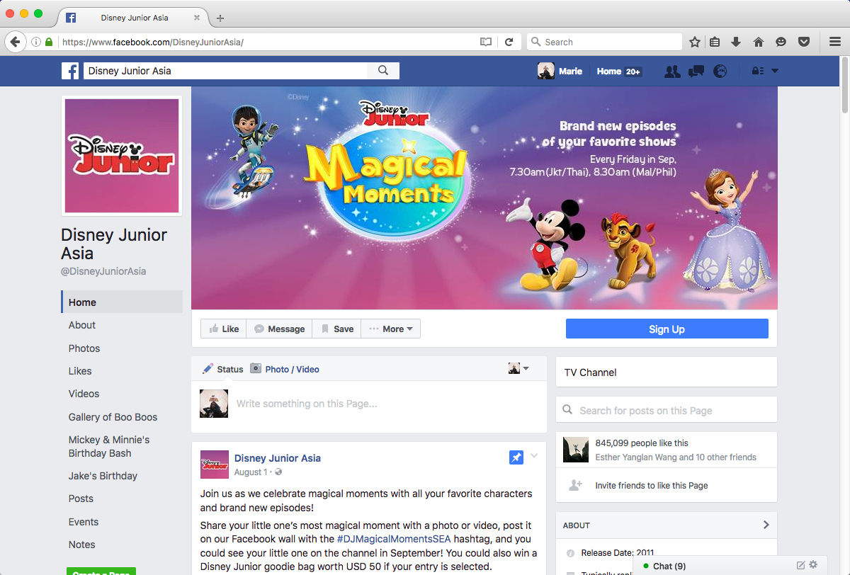Expand the account menu arrow in blue bar
This screenshot has height=575, width=850.
[x=774, y=71]
